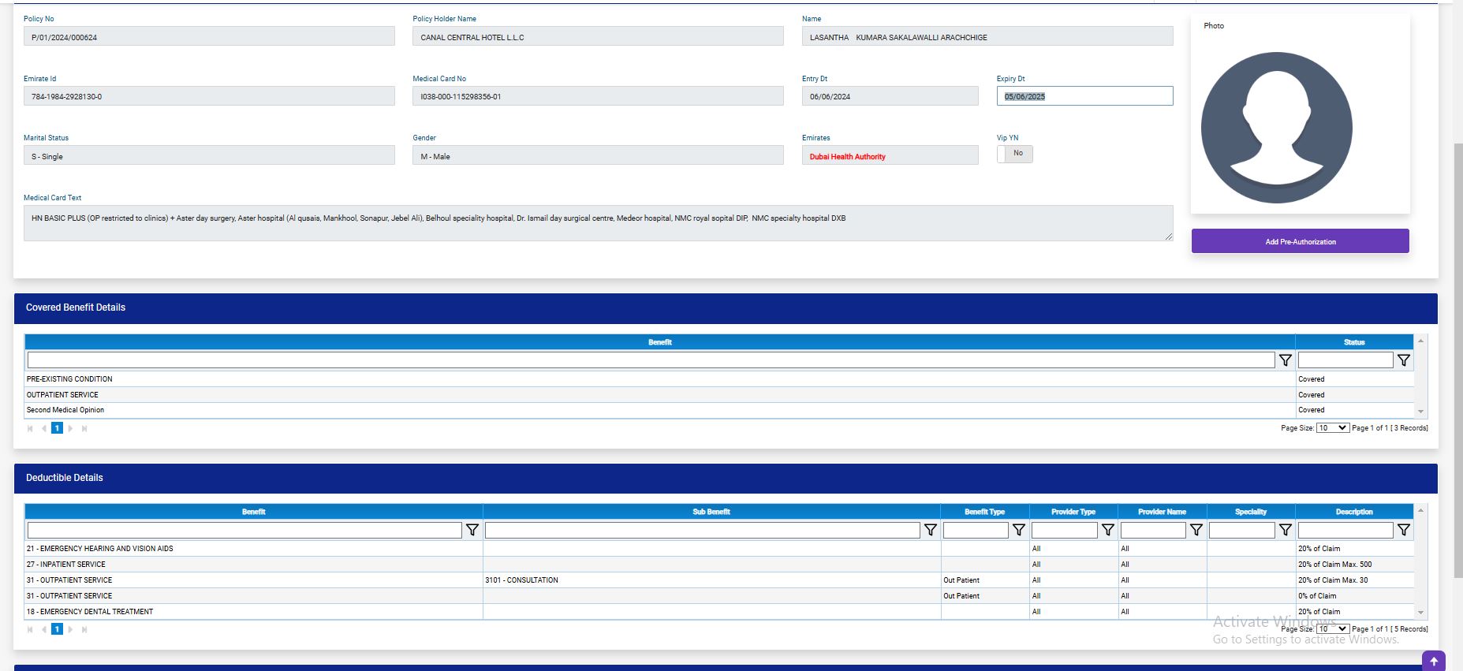Click filter icon for Deductible Benefit column
Viewport: 1463px width, 671px height.
(472, 531)
